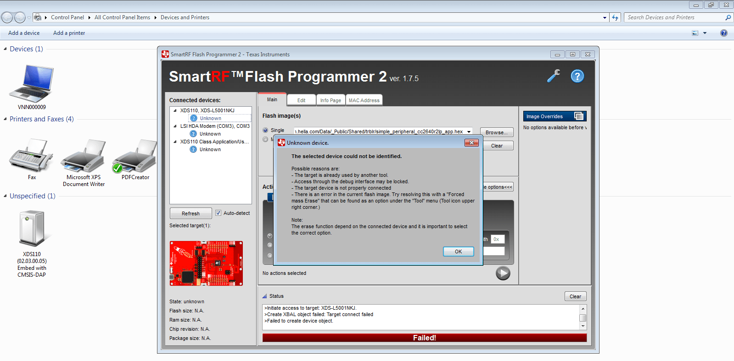Click Add a device in toolbar
734x361 pixels.
pyautogui.click(x=24, y=33)
